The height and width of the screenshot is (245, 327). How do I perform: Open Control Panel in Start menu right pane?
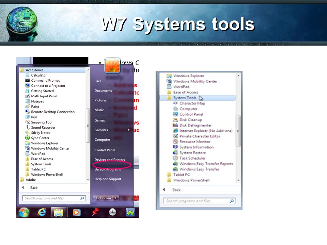pyautogui.click(x=105, y=150)
